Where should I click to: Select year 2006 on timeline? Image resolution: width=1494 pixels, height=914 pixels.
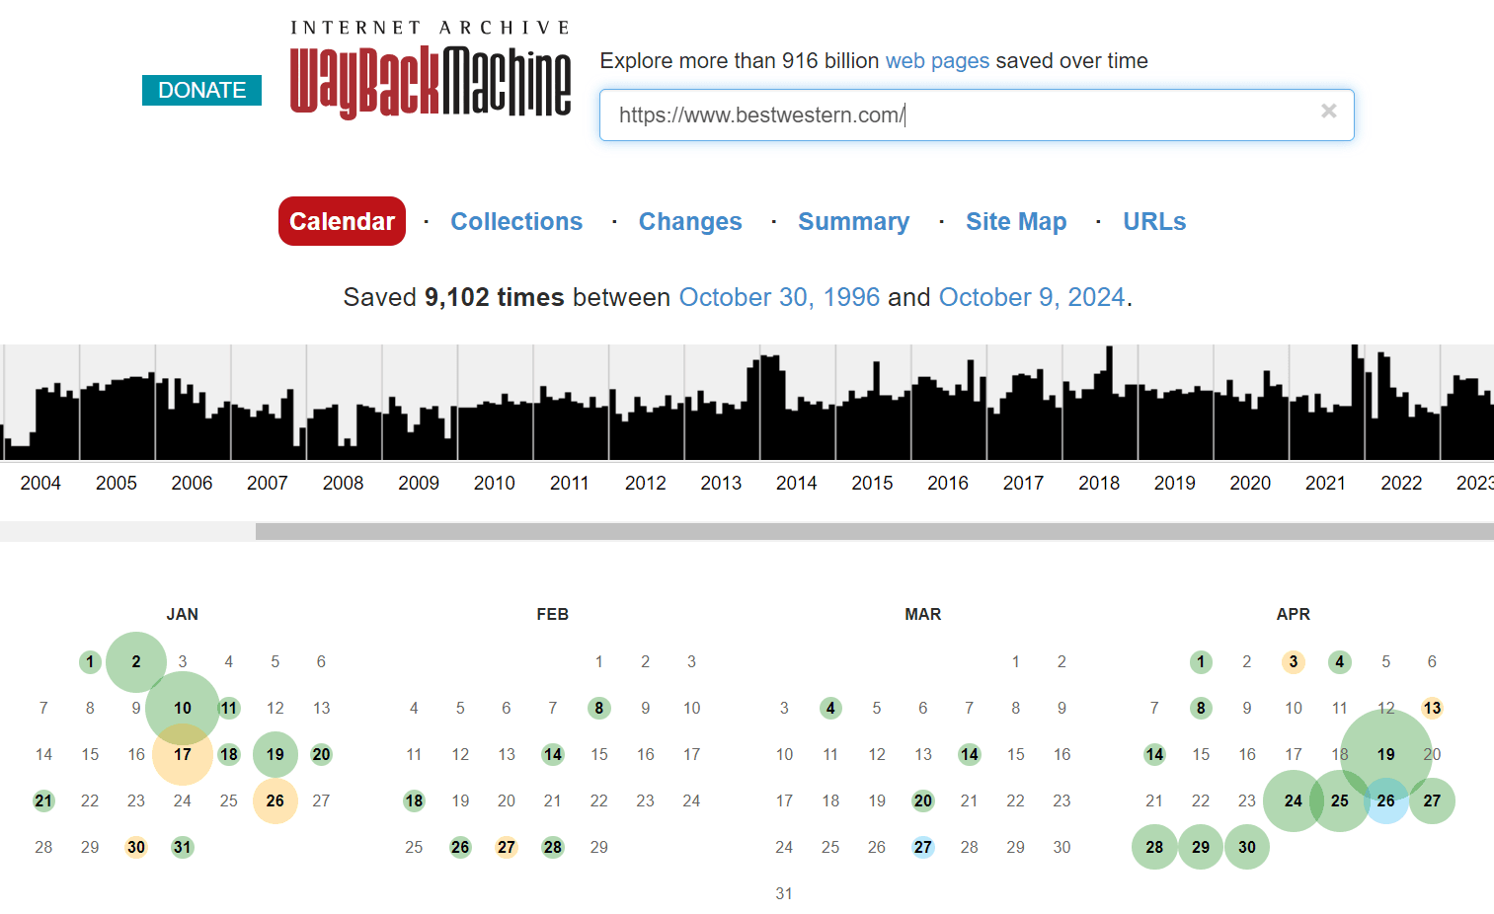(192, 483)
